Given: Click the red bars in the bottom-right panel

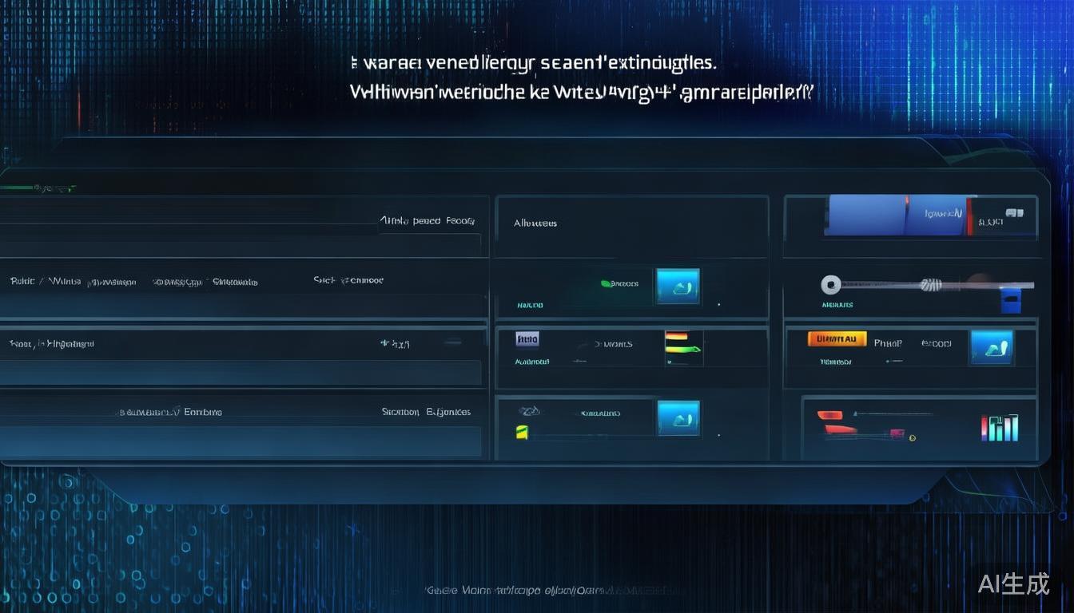Looking at the screenshot, I should pos(837,422).
